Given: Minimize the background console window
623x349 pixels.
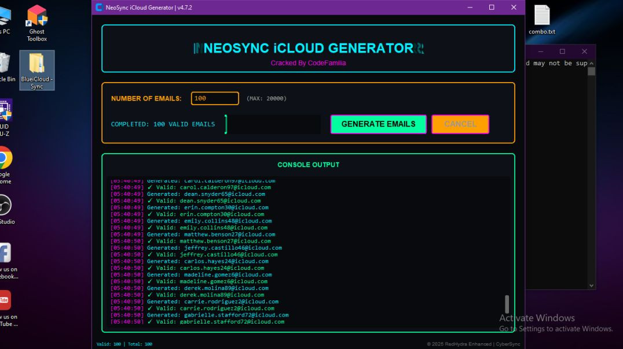Looking at the screenshot, I should [x=540, y=51].
